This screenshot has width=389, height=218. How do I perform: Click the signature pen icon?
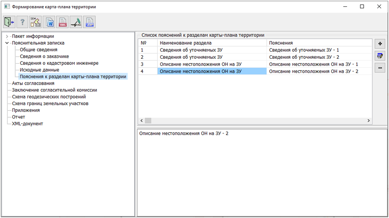[x=76, y=22]
